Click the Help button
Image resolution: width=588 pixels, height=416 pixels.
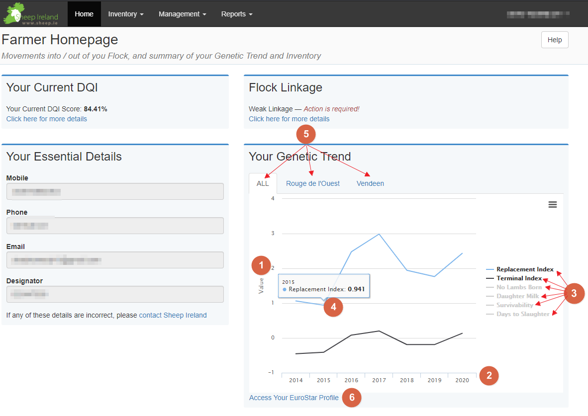point(555,40)
